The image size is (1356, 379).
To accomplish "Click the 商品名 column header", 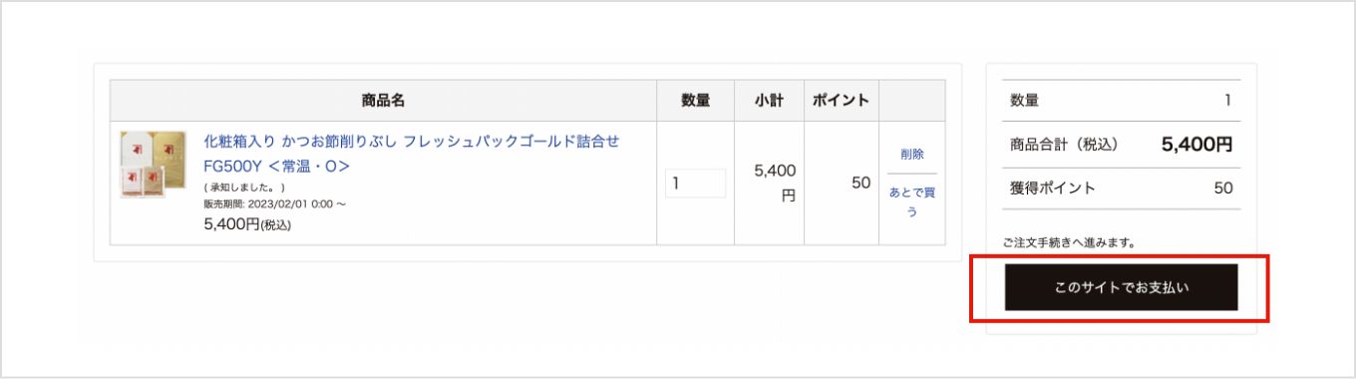I will tap(383, 101).
